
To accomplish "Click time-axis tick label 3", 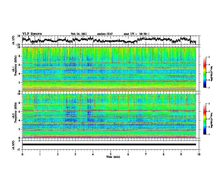I will [x=75, y=154].
